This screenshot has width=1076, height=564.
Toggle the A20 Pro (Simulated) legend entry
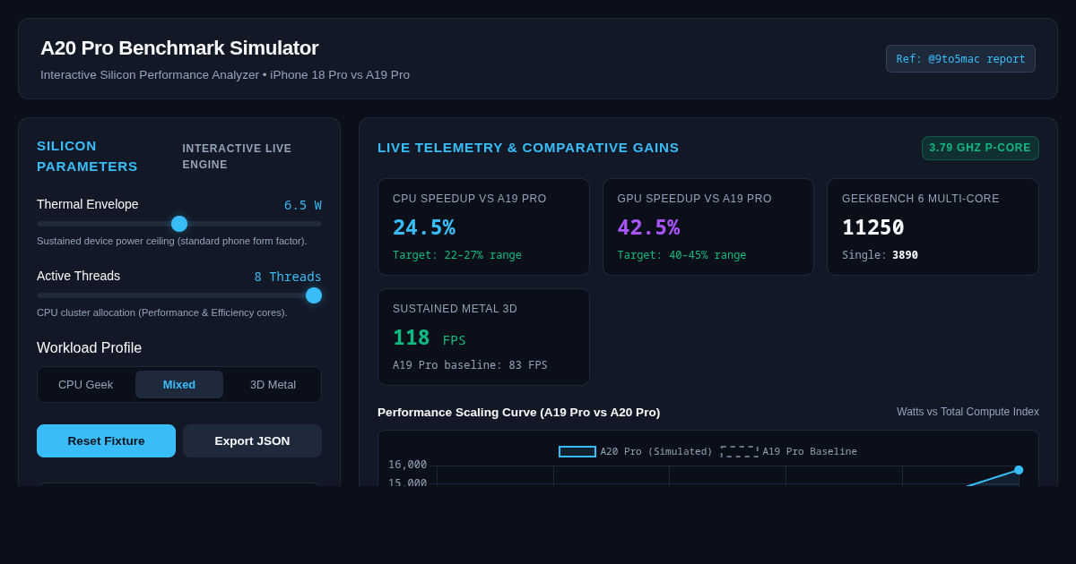point(636,451)
